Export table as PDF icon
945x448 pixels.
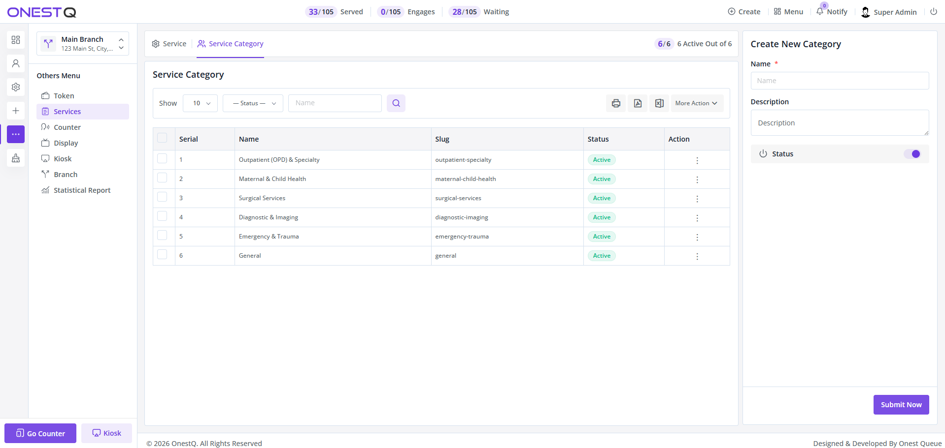638,103
